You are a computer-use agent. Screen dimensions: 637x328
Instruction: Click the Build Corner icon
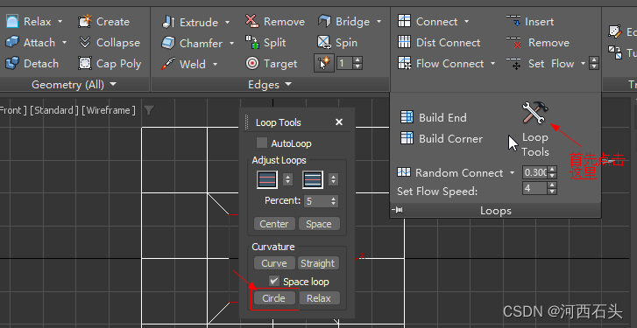(x=407, y=138)
